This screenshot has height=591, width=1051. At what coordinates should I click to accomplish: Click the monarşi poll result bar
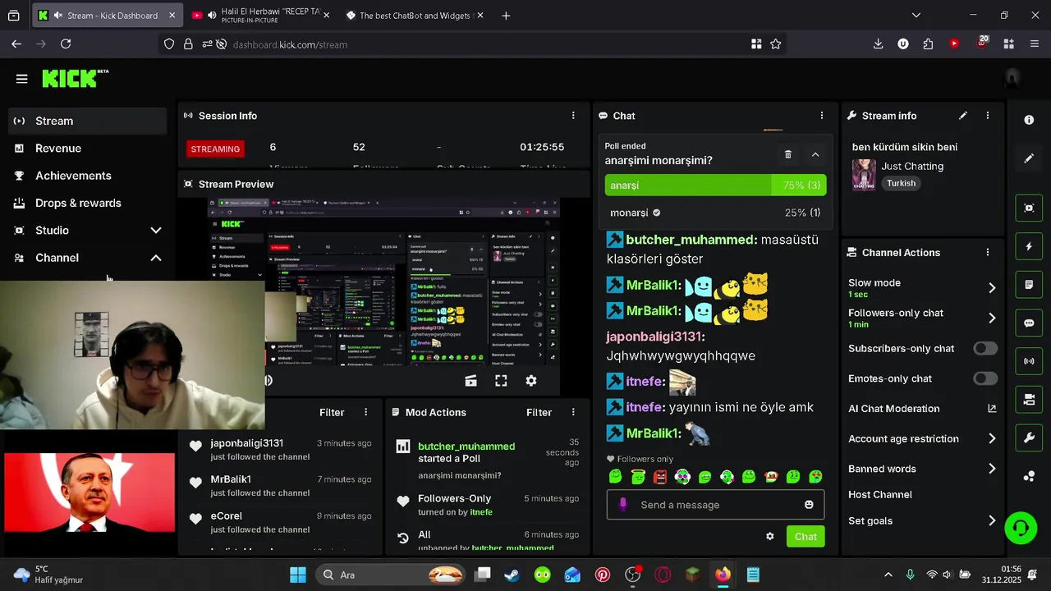click(x=716, y=213)
